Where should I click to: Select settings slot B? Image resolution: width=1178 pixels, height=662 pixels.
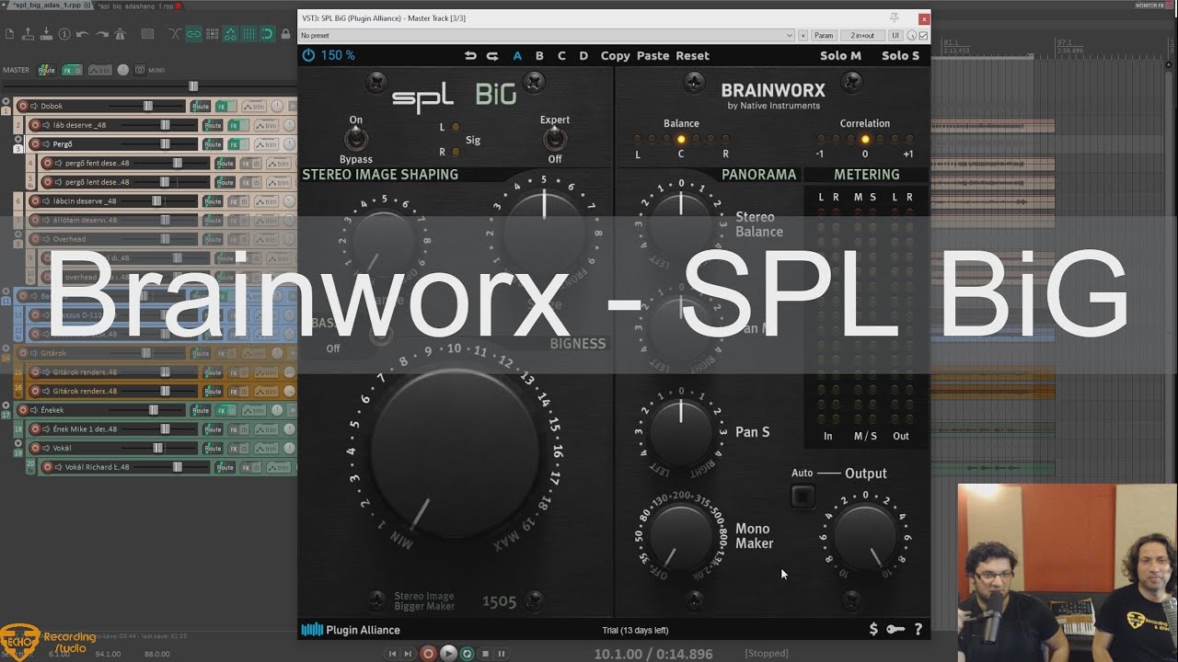tap(539, 55)
